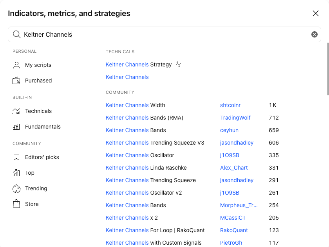This screenshot has width=329, height=247.
Task: Click the results list vertical scrollbar
Action: tap(328, 69)
